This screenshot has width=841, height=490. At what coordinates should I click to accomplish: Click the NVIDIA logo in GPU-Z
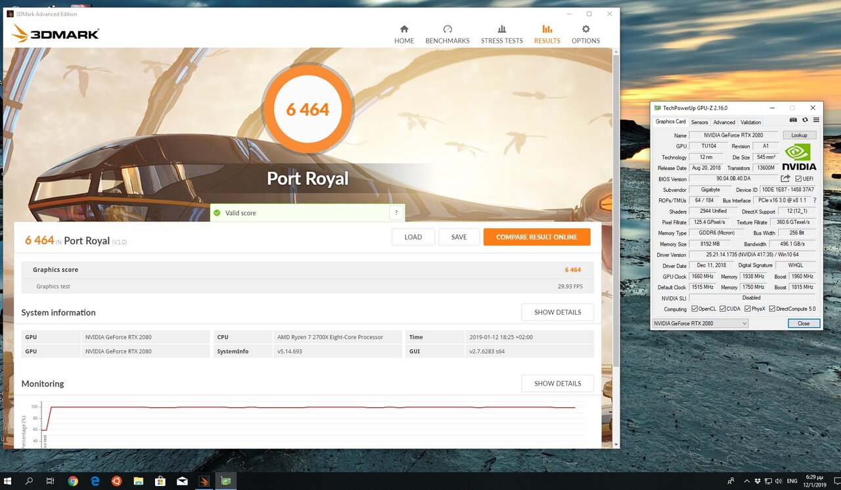point(799,156)
